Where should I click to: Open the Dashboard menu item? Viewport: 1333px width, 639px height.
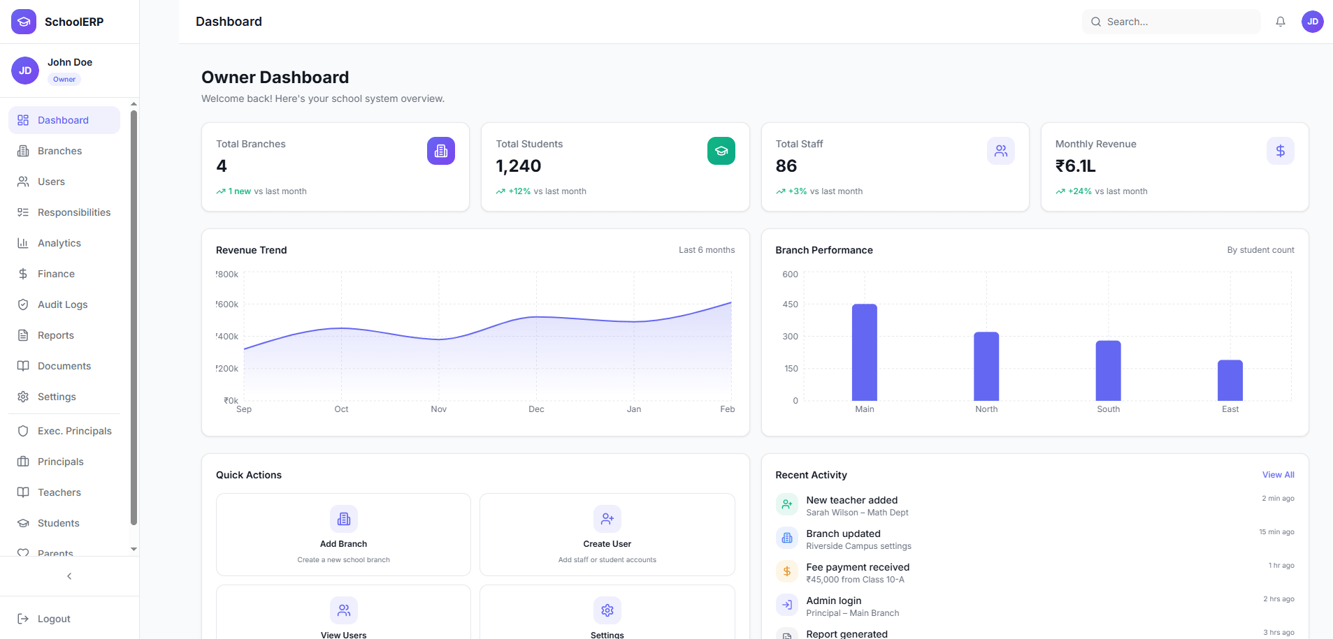point(64,120)
